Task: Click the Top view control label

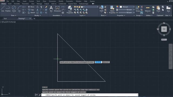Action: pyautogui.click(x=4, y=22)
